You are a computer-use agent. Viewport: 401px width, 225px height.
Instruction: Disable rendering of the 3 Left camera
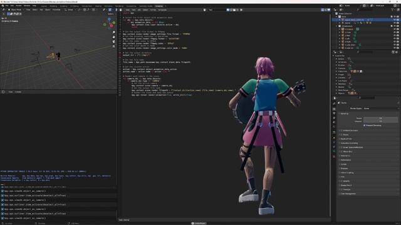pos(398,39)
